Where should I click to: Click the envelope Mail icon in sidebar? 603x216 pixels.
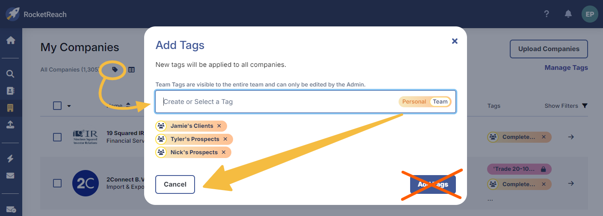tap(11, 175)
